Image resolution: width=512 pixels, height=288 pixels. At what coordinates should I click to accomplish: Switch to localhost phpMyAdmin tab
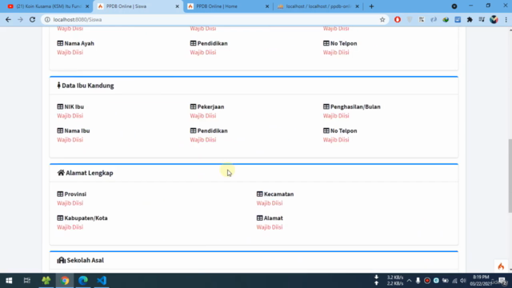tap(318, 6)
